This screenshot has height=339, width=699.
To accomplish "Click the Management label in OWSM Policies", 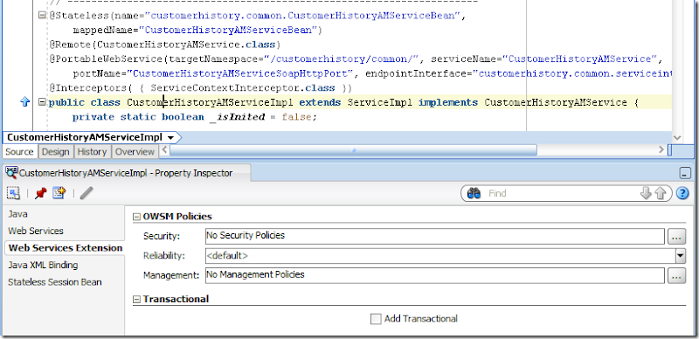I will tap(171, 275).
